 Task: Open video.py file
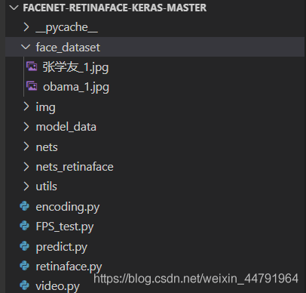pos(58,286)
